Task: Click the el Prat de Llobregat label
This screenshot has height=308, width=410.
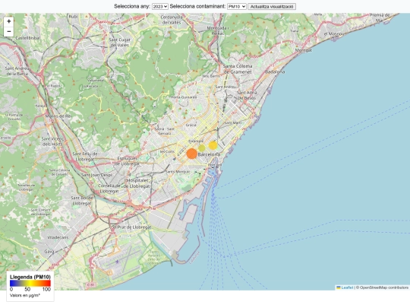Action: [131, 227]
